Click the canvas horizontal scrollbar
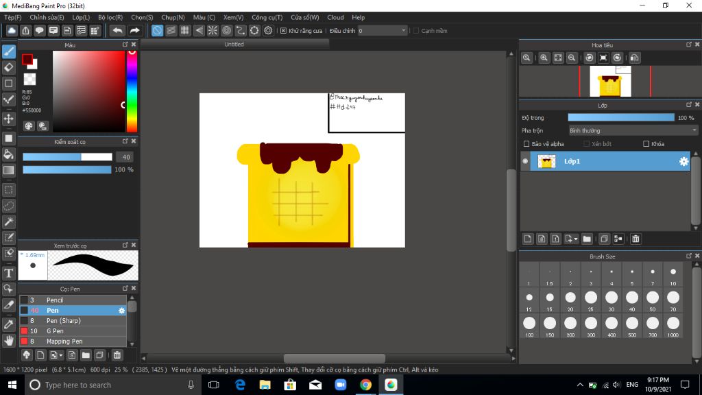The image size is (702, 395). point(335,358)
